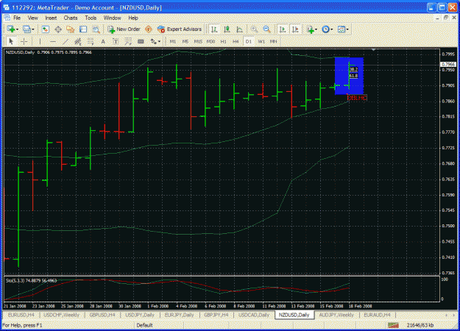Click the red DBLHC pattern label
The height and width of the screenshot is (331, 460).
point(357,98)
